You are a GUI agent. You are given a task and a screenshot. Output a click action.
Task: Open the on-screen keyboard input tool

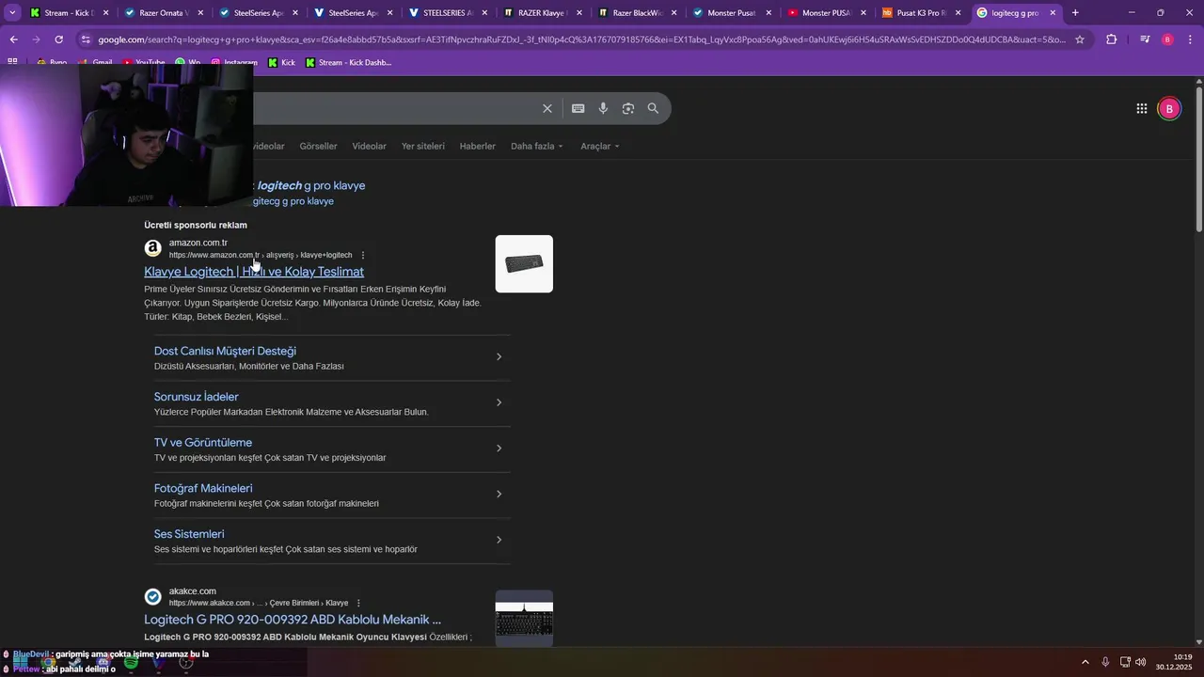tap(578, 108)
